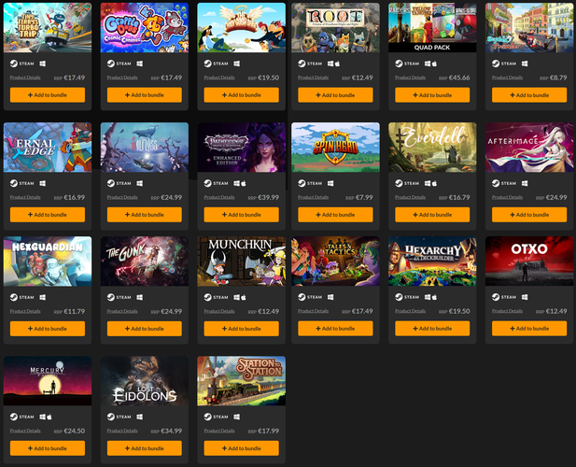Open the Root game cover image
The image size is (576, 467).
coord(335,28)
